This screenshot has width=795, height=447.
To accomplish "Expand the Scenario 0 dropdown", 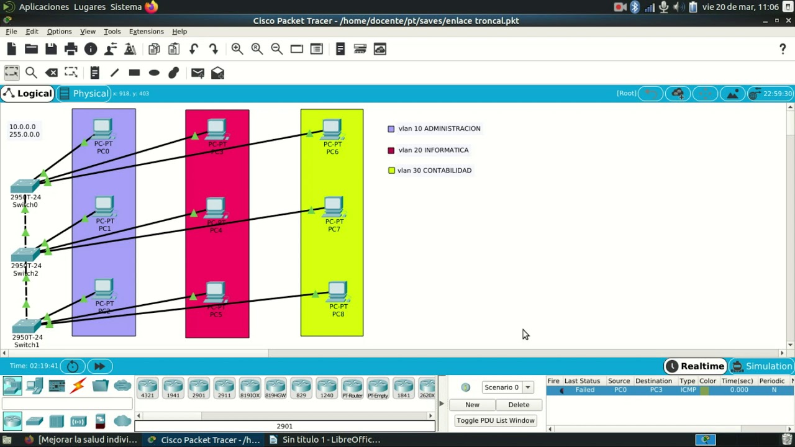I will (527, 387).
